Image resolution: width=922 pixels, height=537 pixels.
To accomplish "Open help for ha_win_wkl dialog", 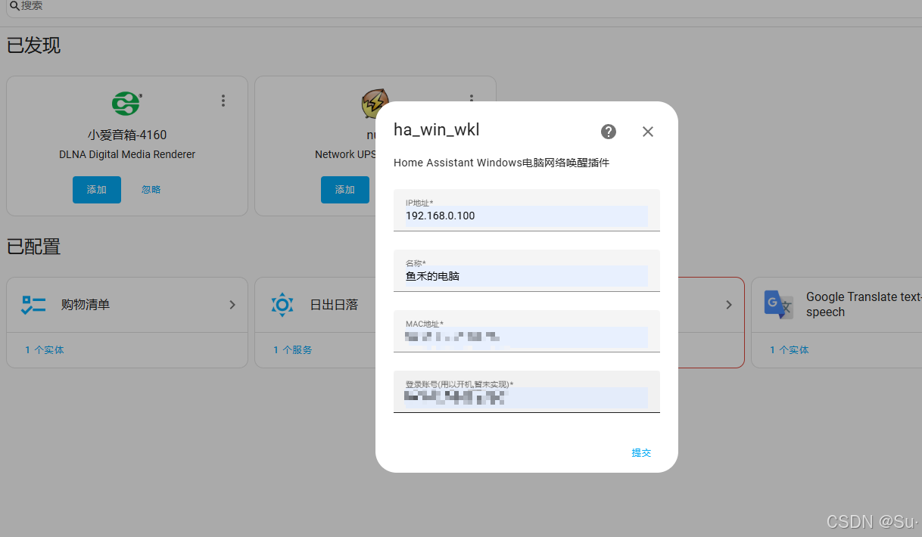I will tap(609, 132).
